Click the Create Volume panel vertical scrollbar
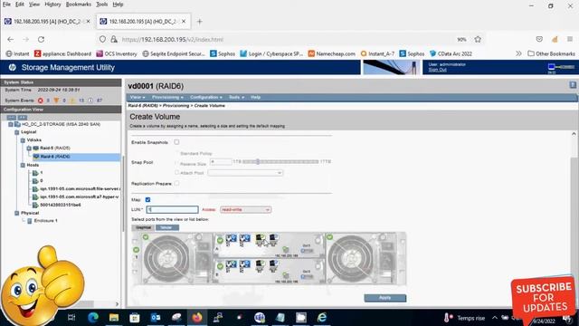Image resolution: width=579 pixels, height=326 pixels. 574,218
